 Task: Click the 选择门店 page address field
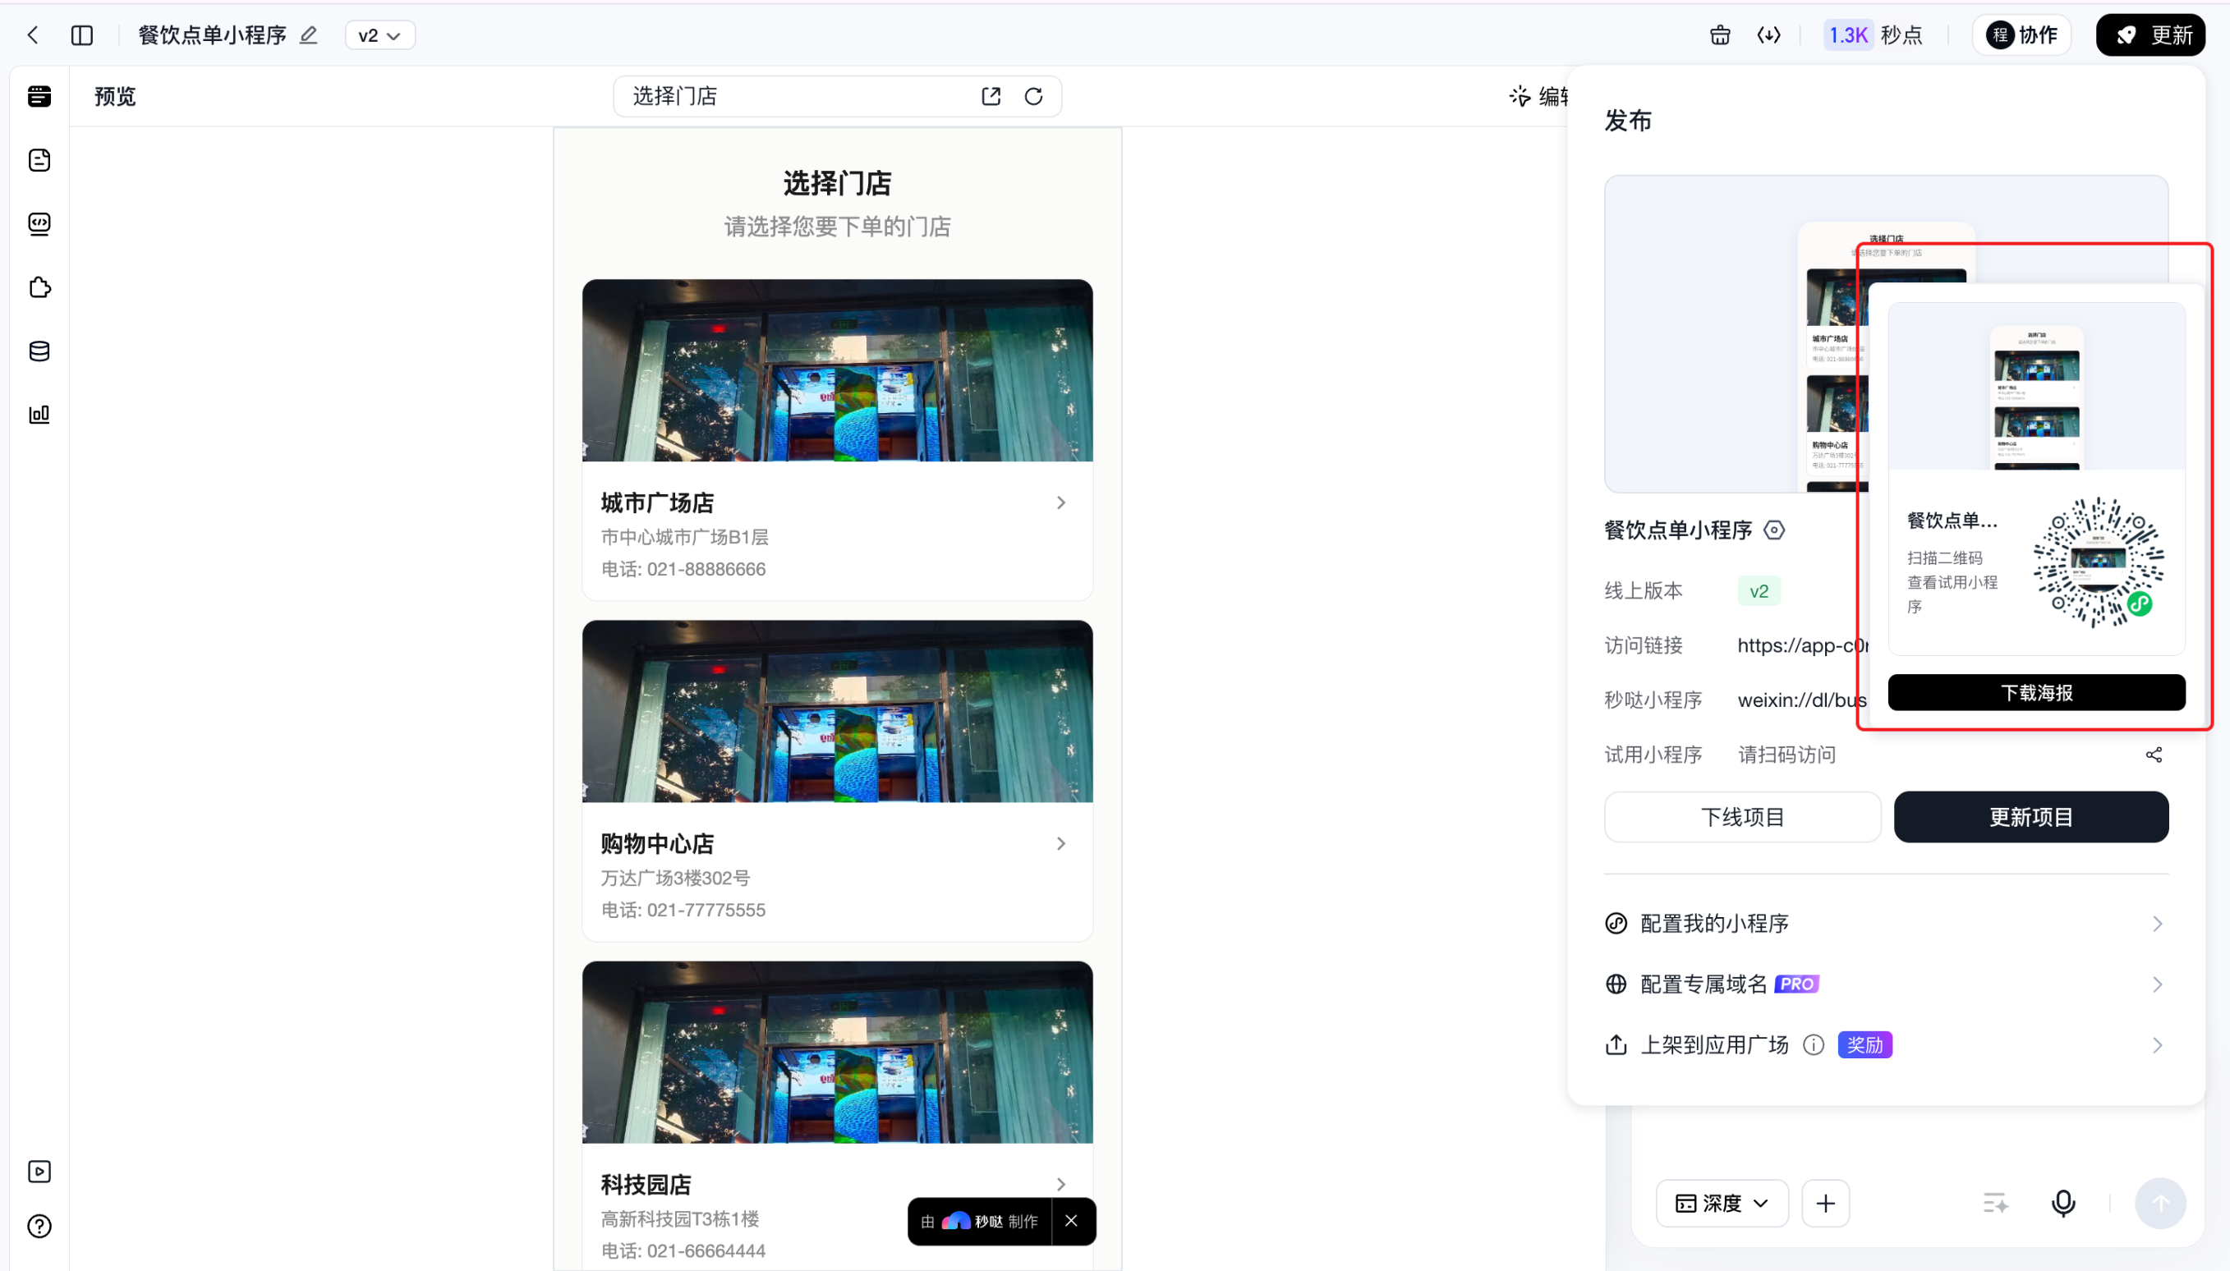tap(837, 96)
